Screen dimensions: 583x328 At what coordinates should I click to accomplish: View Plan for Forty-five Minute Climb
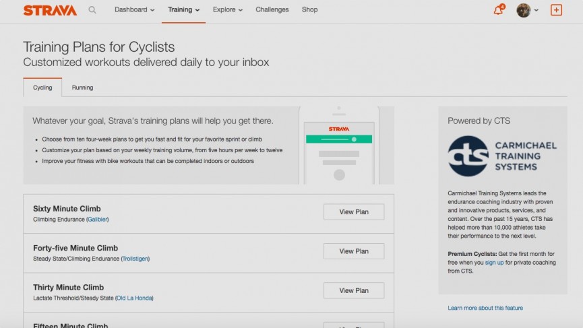point(354,251)
